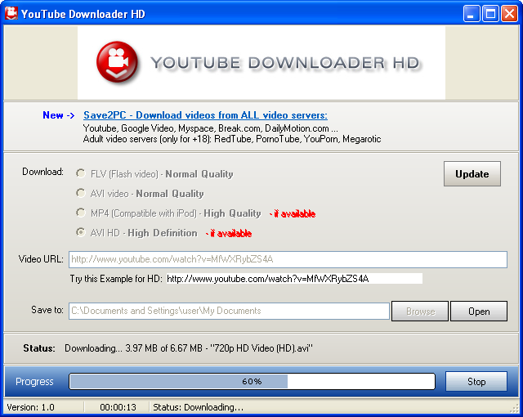523x417 pixels.
Task: Click the elapsed time "00:00:13"
Action: coord(118,407)
